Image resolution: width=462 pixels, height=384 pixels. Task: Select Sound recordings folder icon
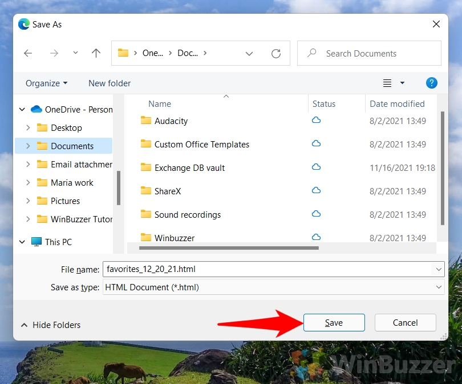(146, 214)
